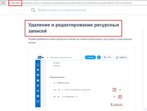This screenshot has width=147, height=111.
Task: Click the plus icon beside "Добавить запись"
Action: pyautogui.click(x=54, y=83)
